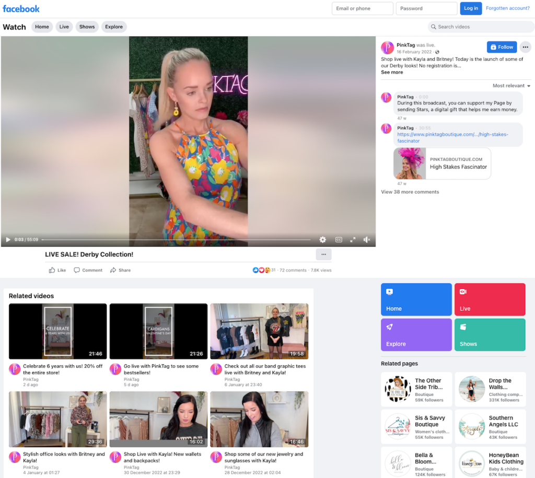
Task: Switch to the Shows tab in Watch
Action: [x=87, y=27]
